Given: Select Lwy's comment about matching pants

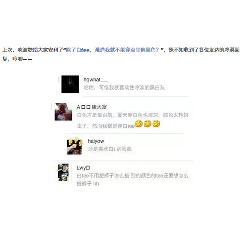Looking at the screenshot, I should [132, 180].
